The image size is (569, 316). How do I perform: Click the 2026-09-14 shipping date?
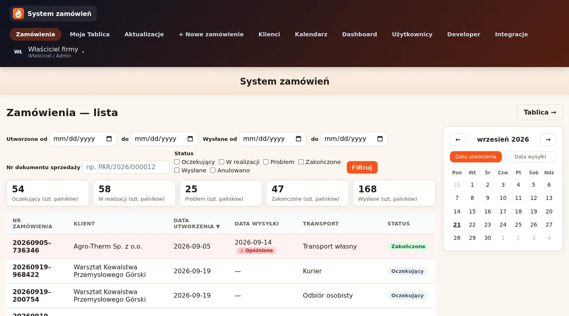point(253,242)
